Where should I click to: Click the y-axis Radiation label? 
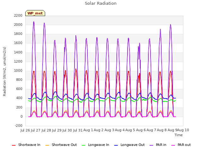click(4, 71)
